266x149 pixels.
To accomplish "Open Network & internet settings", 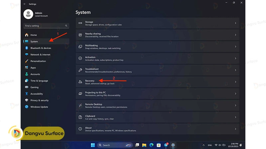I will (x=40, y=55).
